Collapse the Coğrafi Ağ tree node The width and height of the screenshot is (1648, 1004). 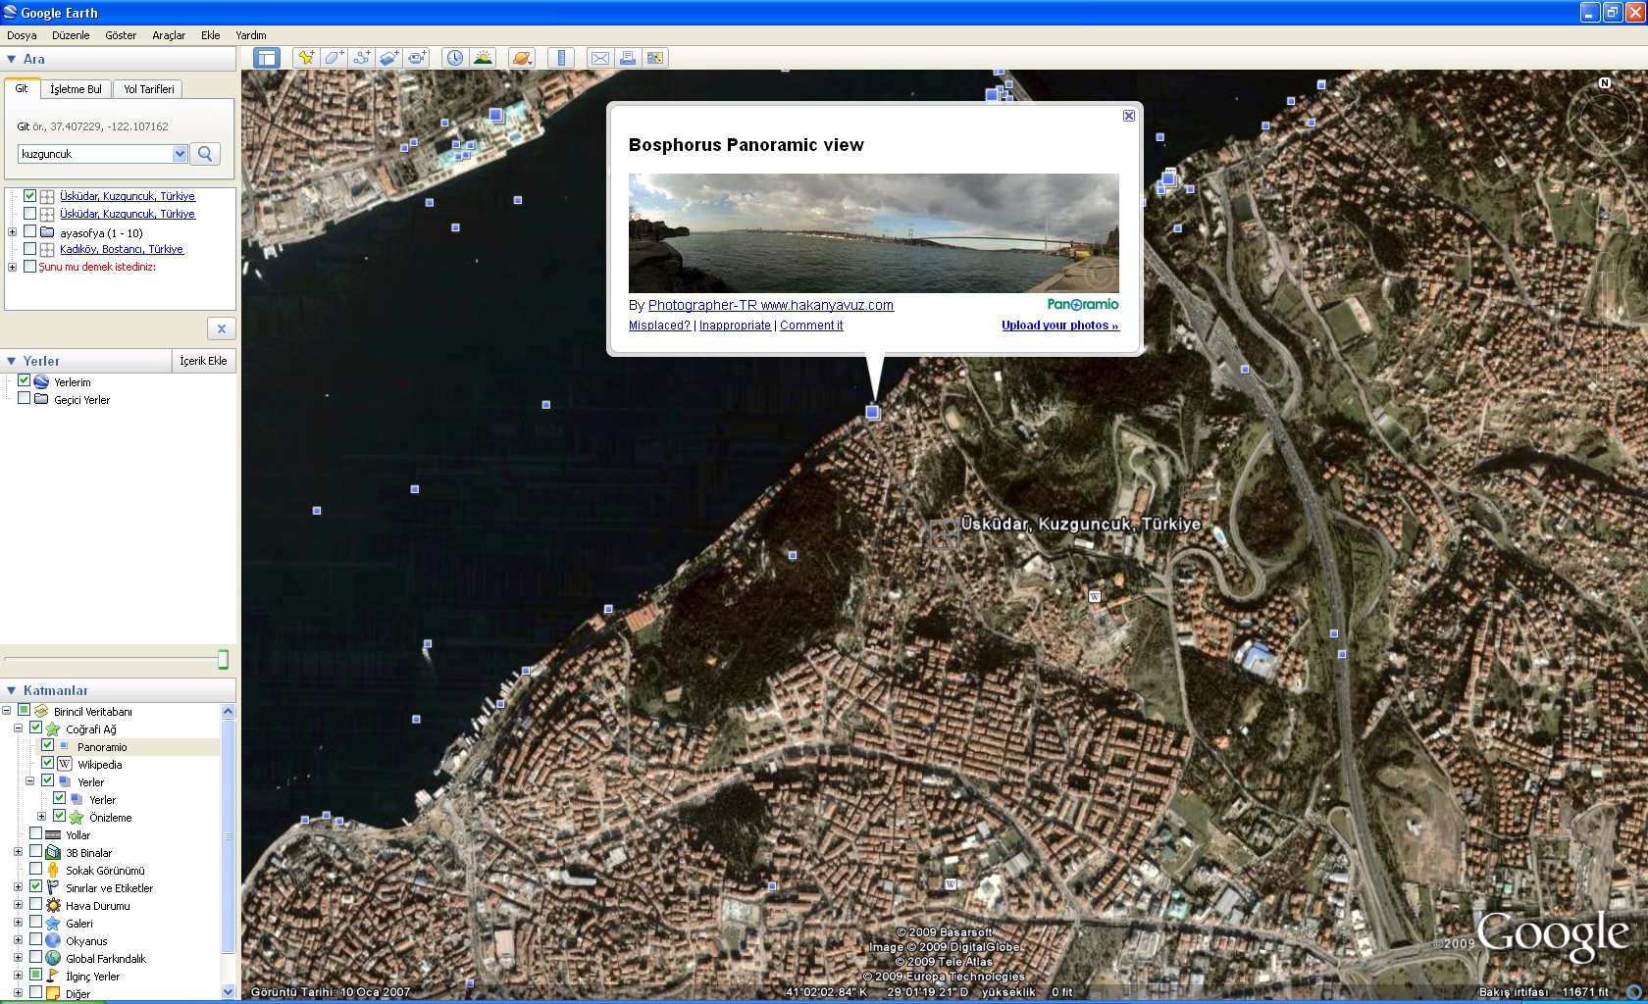pos(18,728)
